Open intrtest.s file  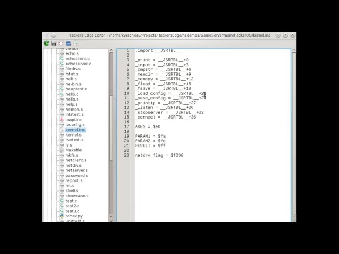(x=74, y=114)
